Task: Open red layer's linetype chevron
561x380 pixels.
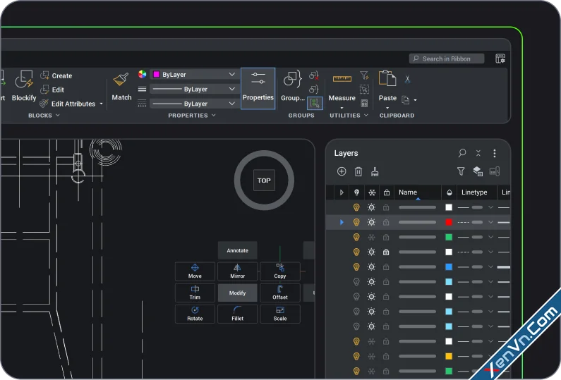Action: (x=490, y=222)
